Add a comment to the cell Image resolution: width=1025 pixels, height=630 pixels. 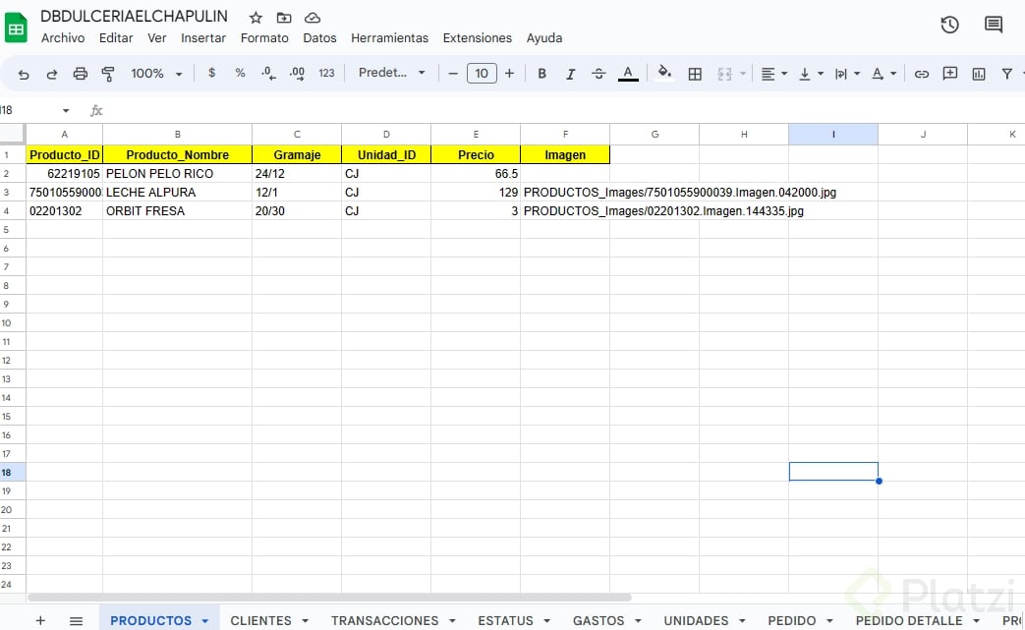tap(950, 73)
